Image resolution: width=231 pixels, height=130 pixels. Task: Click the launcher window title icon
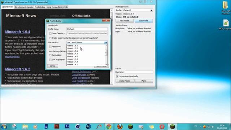coord(3,2)
